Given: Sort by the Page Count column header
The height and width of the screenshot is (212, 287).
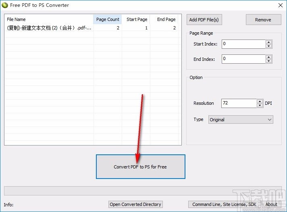Looking at the screenshot, I should 108,19.
